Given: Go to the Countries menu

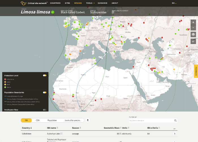Looking at the screenshot, I should click(x=55, y=3).
